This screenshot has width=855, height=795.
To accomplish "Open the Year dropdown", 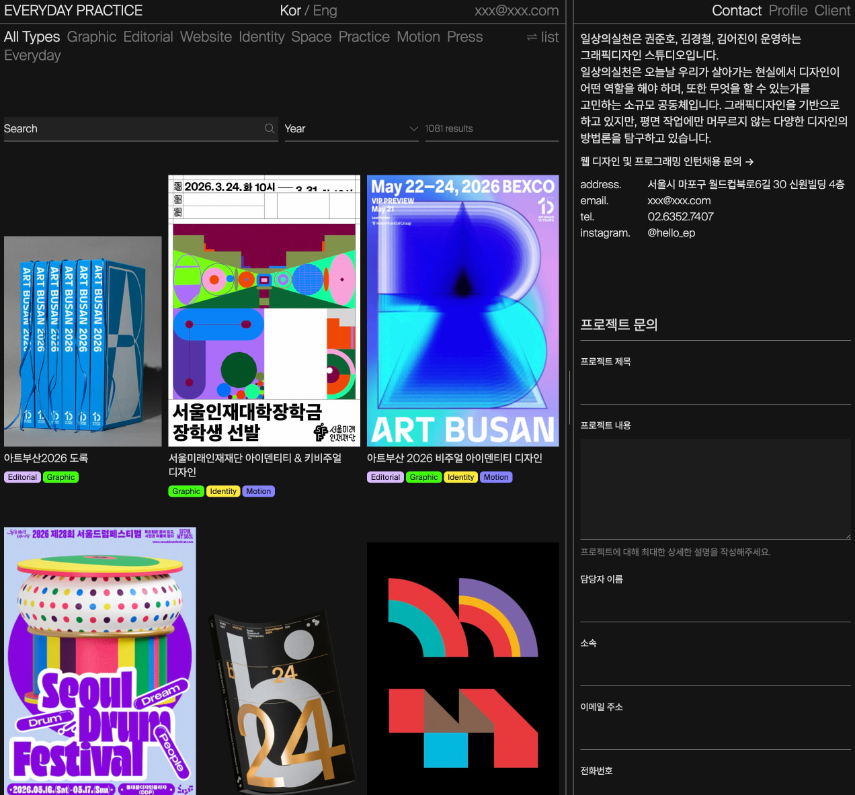I will 352,128.
